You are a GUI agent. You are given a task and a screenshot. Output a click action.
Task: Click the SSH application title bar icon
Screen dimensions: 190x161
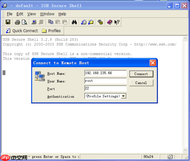(x=4, y=5)
